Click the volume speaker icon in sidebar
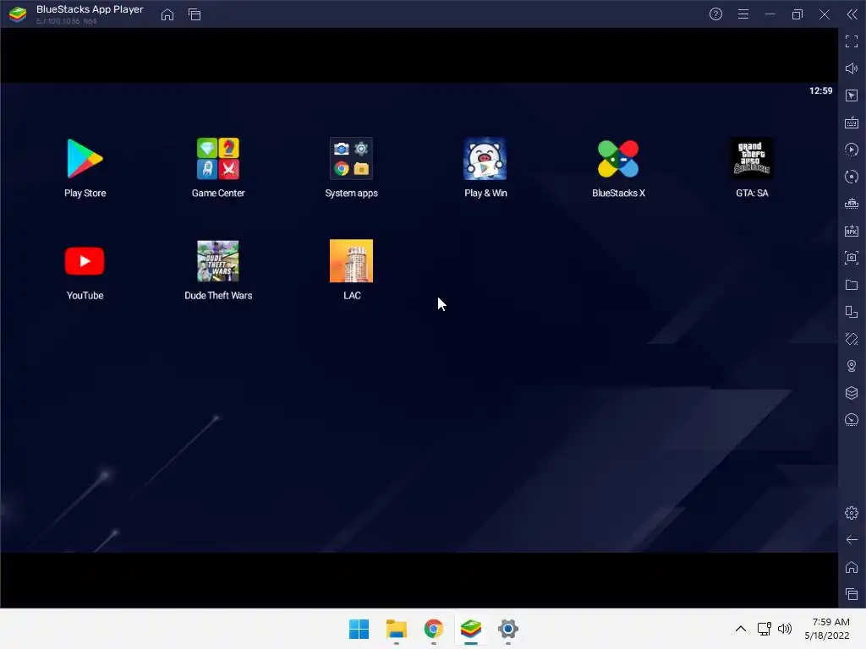Viewport: 866px width, 649px height. 852,68
